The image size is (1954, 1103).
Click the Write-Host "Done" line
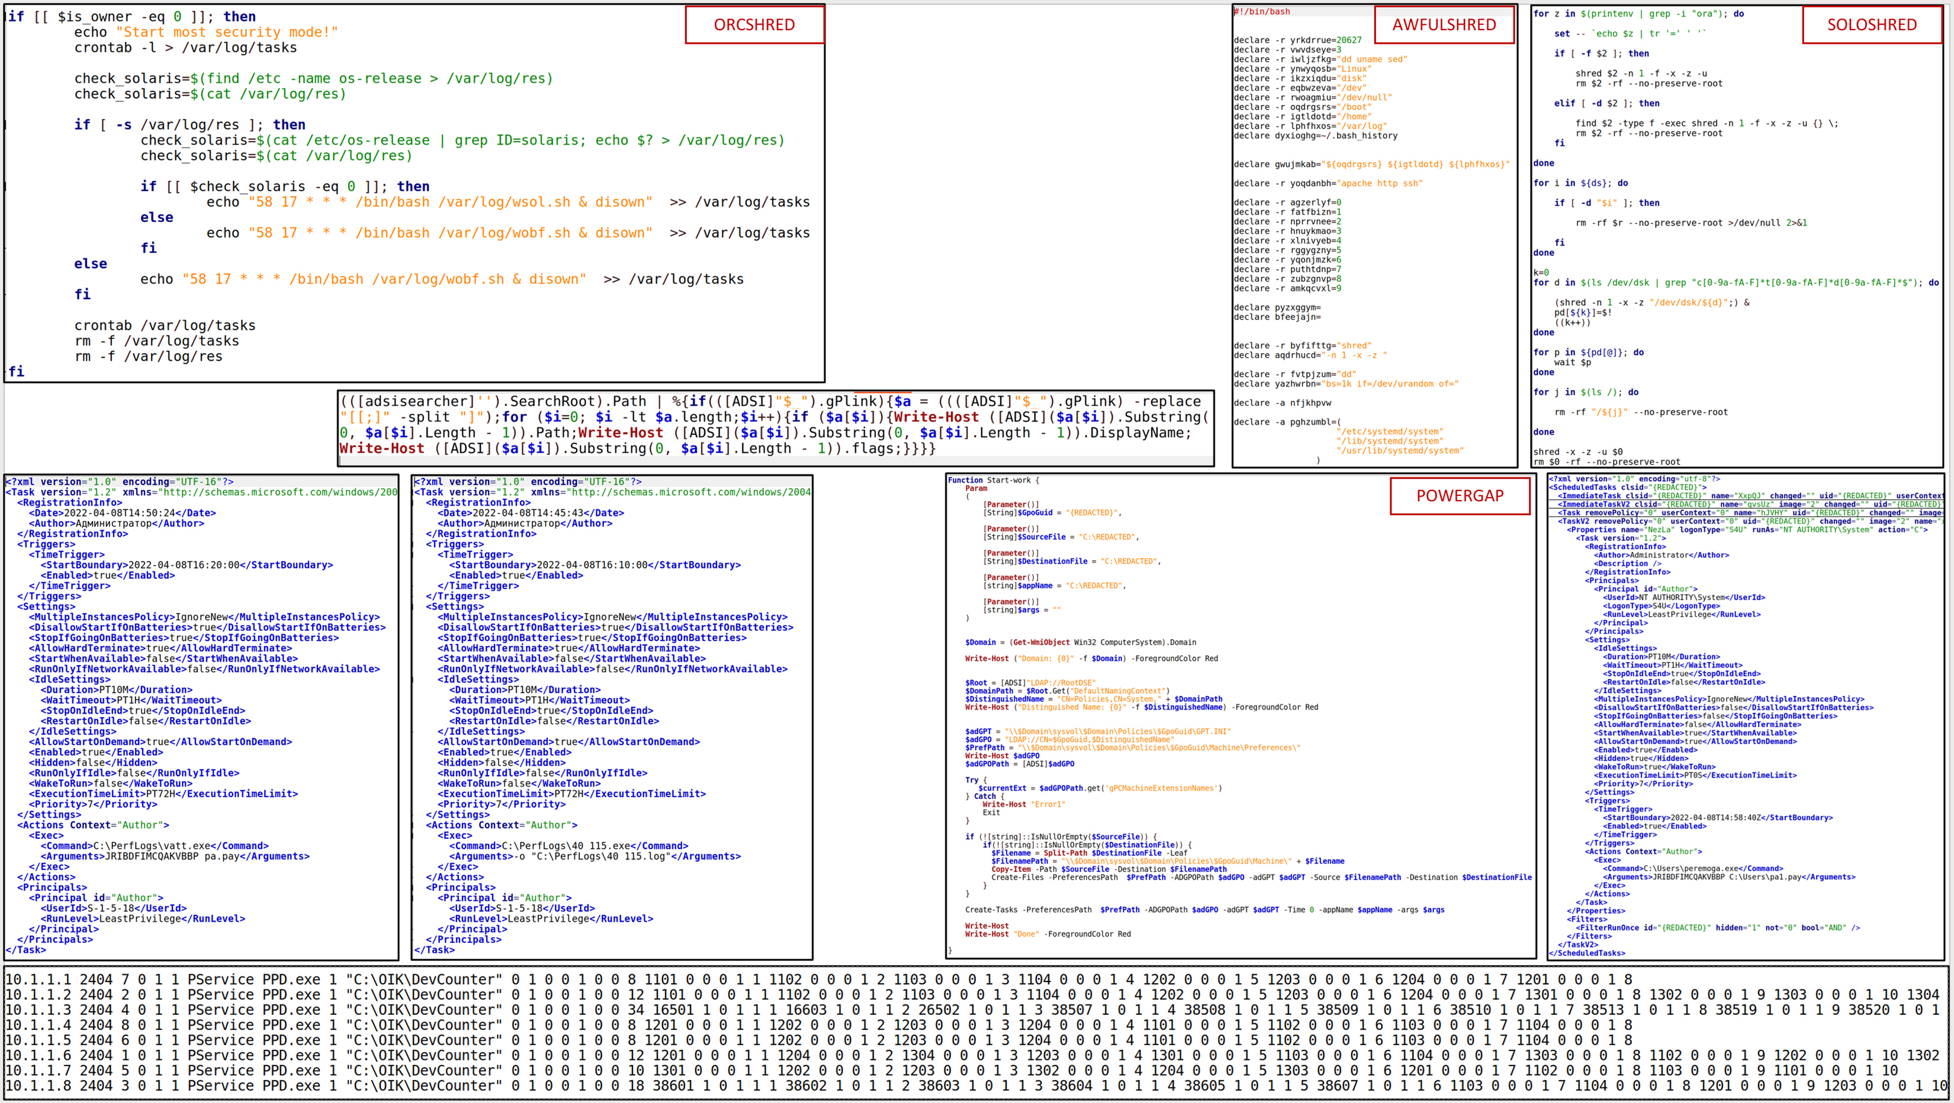coord(1047,935)
